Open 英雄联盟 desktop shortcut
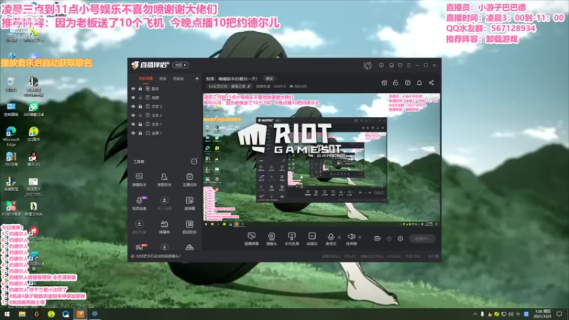 11,184
